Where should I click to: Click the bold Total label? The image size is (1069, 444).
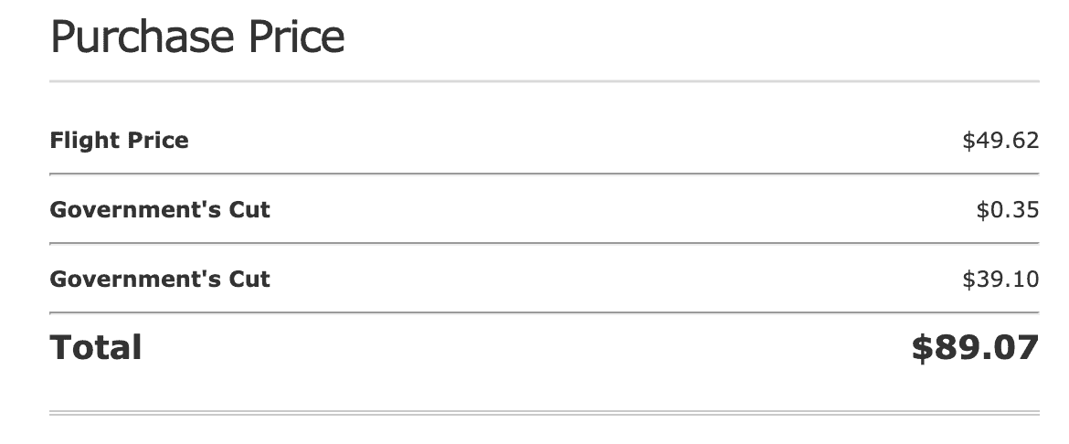click(x=96, y=347)
